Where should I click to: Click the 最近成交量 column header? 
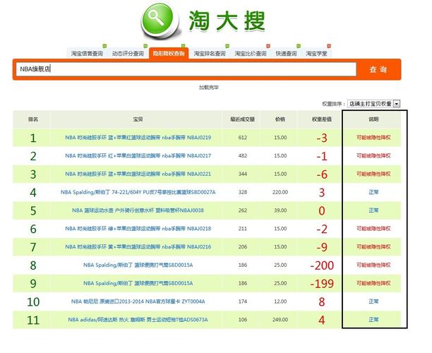coord(242,119)
